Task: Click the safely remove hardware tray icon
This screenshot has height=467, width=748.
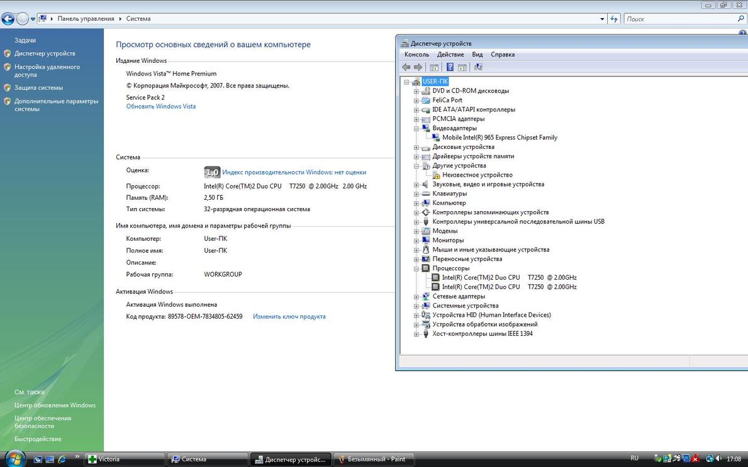Action: tap(658, 459)
